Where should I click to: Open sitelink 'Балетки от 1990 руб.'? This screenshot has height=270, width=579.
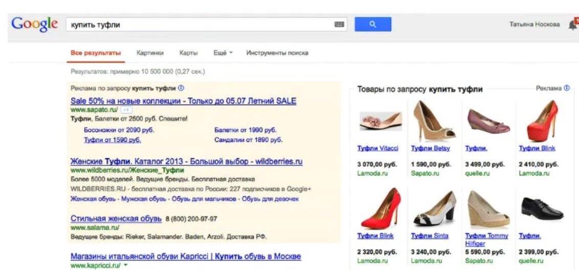point(245,130)
